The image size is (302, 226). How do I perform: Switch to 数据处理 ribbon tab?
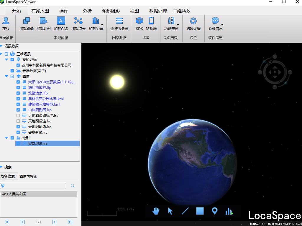(158, 11)
